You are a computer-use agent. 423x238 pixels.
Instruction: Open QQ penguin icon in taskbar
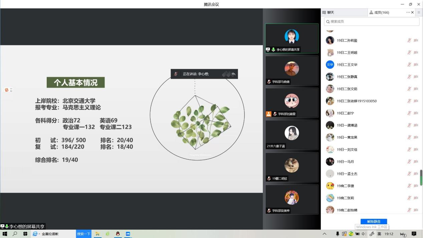coord(118,234)
